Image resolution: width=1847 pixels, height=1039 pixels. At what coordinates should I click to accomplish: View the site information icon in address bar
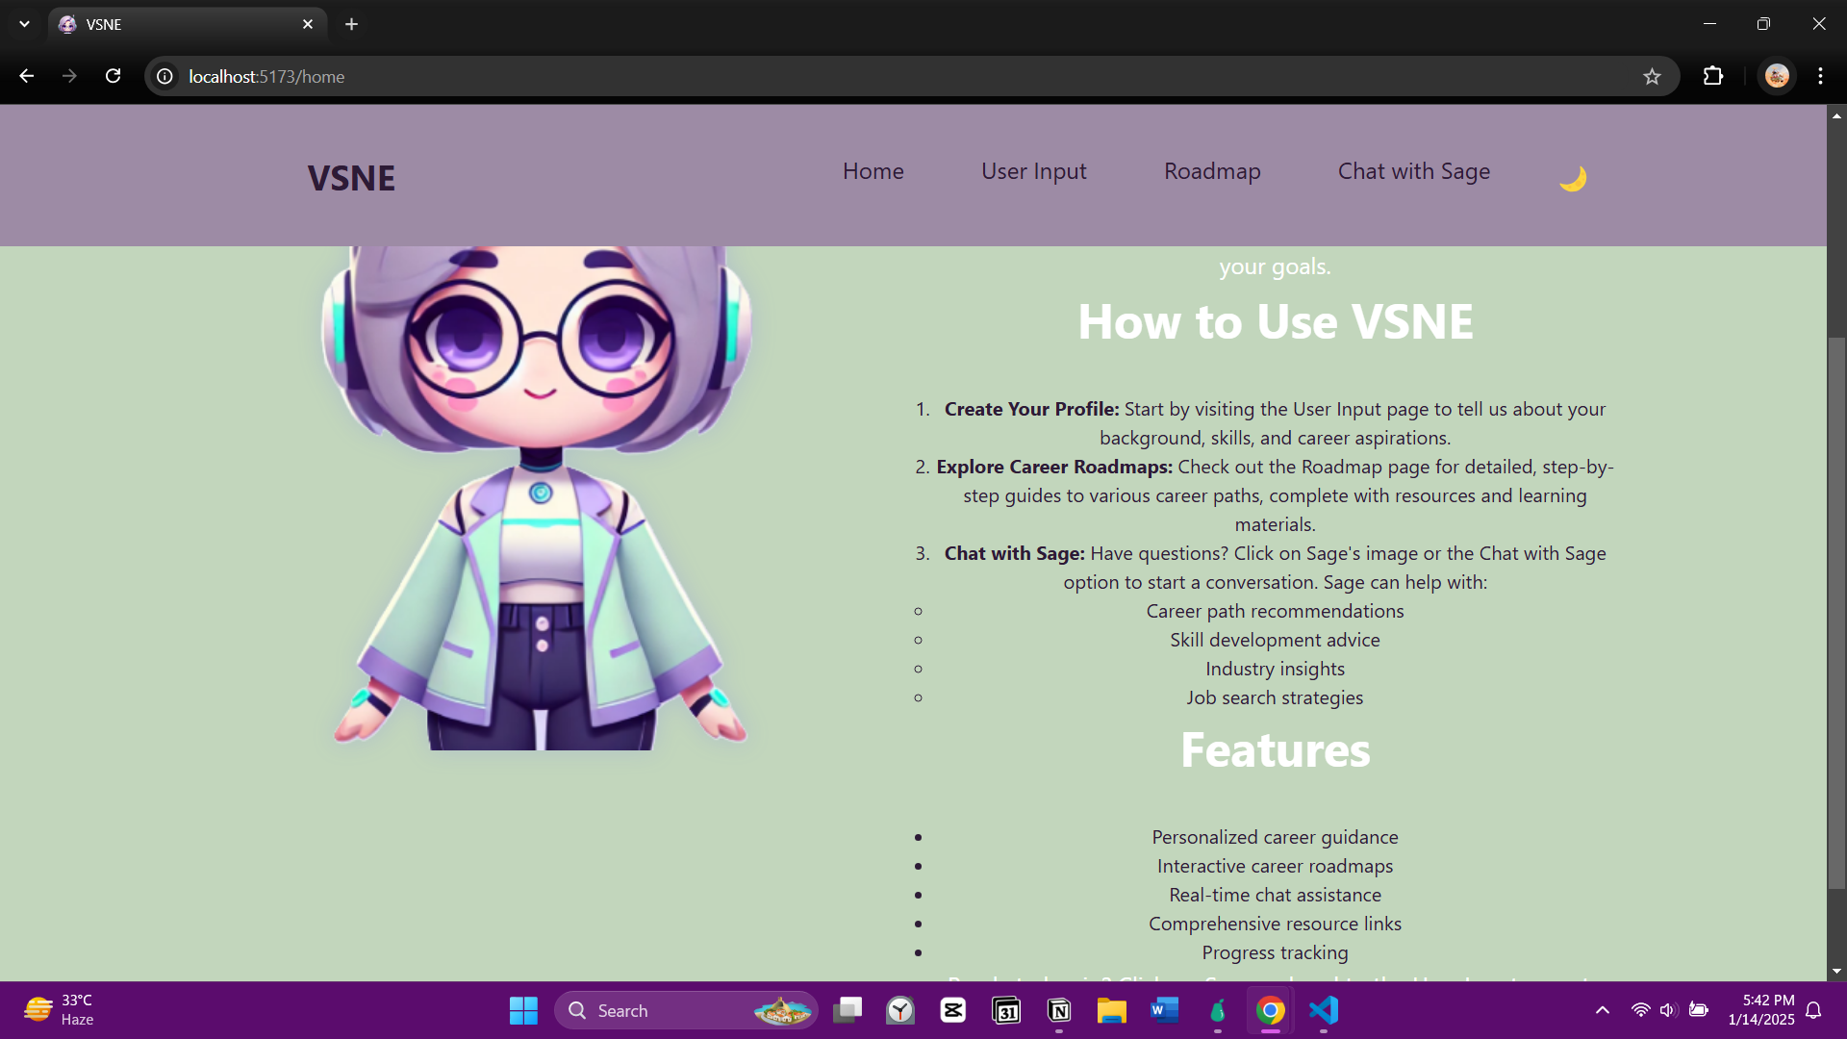click(165, 76)
